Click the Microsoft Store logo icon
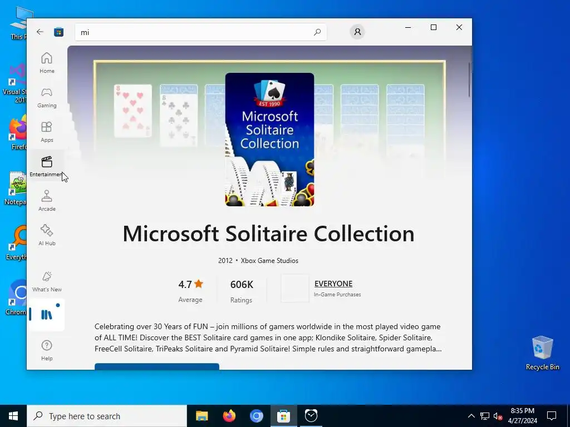The image size is (570, 427). click(58, 32)
